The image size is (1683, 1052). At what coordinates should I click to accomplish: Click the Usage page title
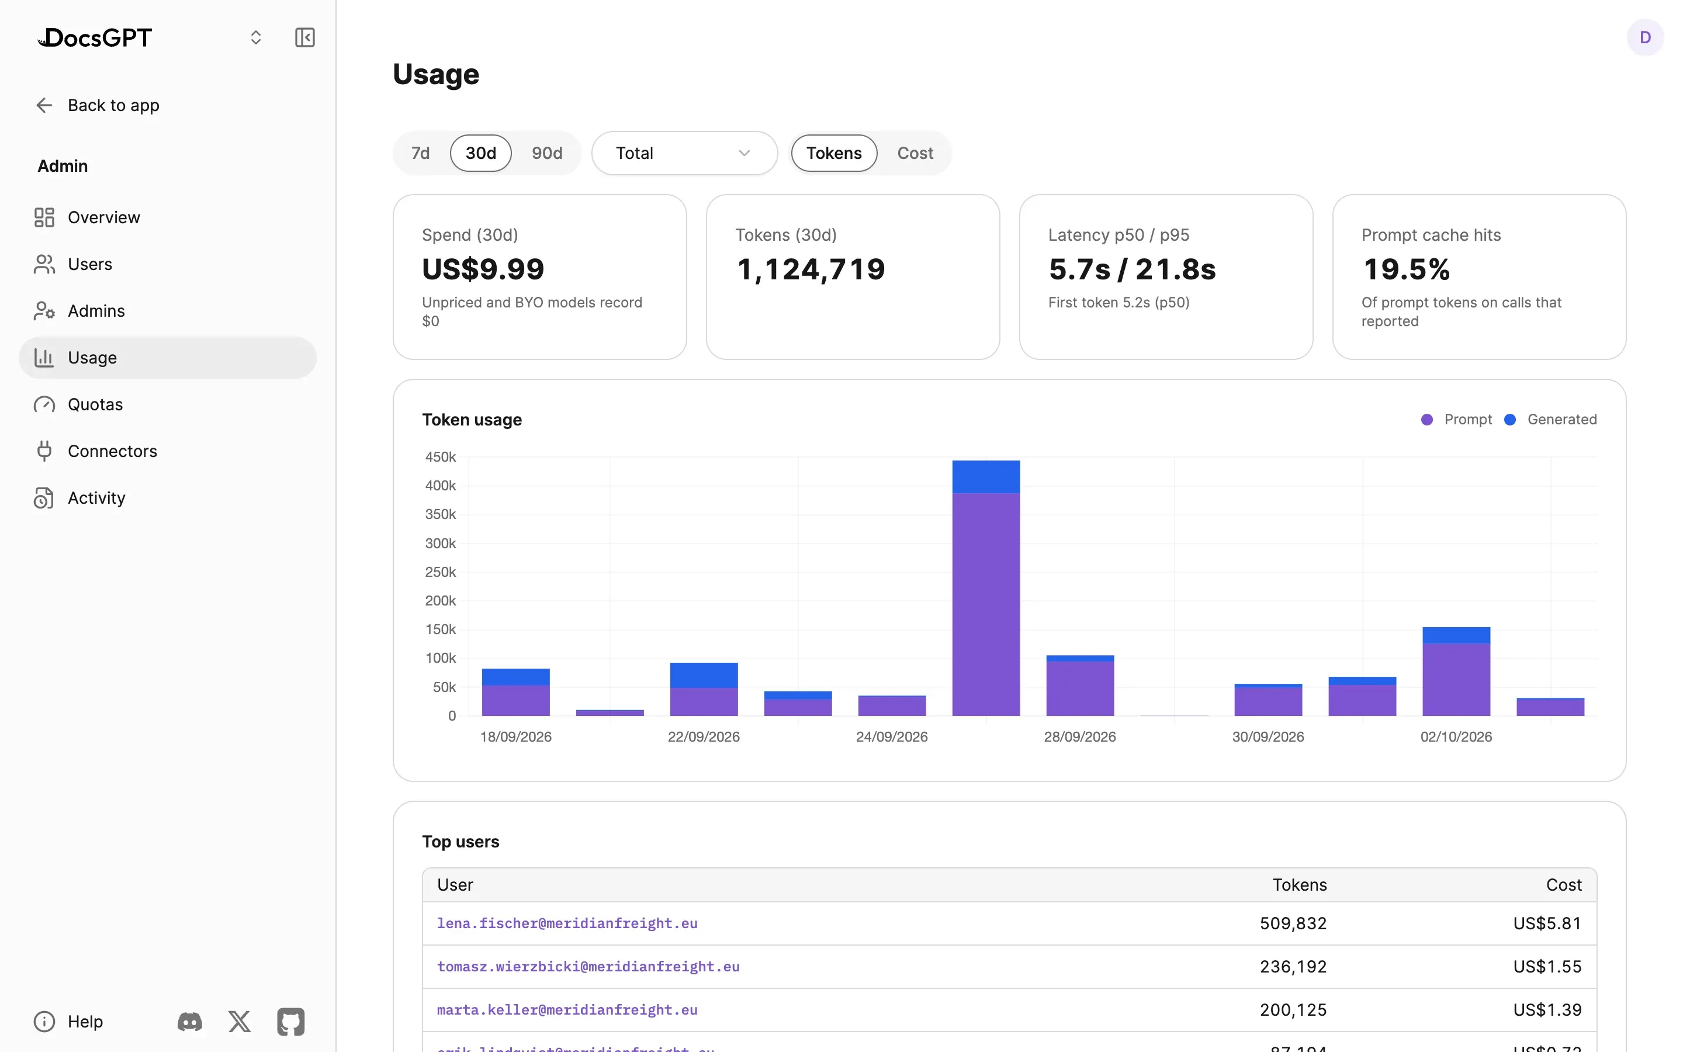(436, 74)
